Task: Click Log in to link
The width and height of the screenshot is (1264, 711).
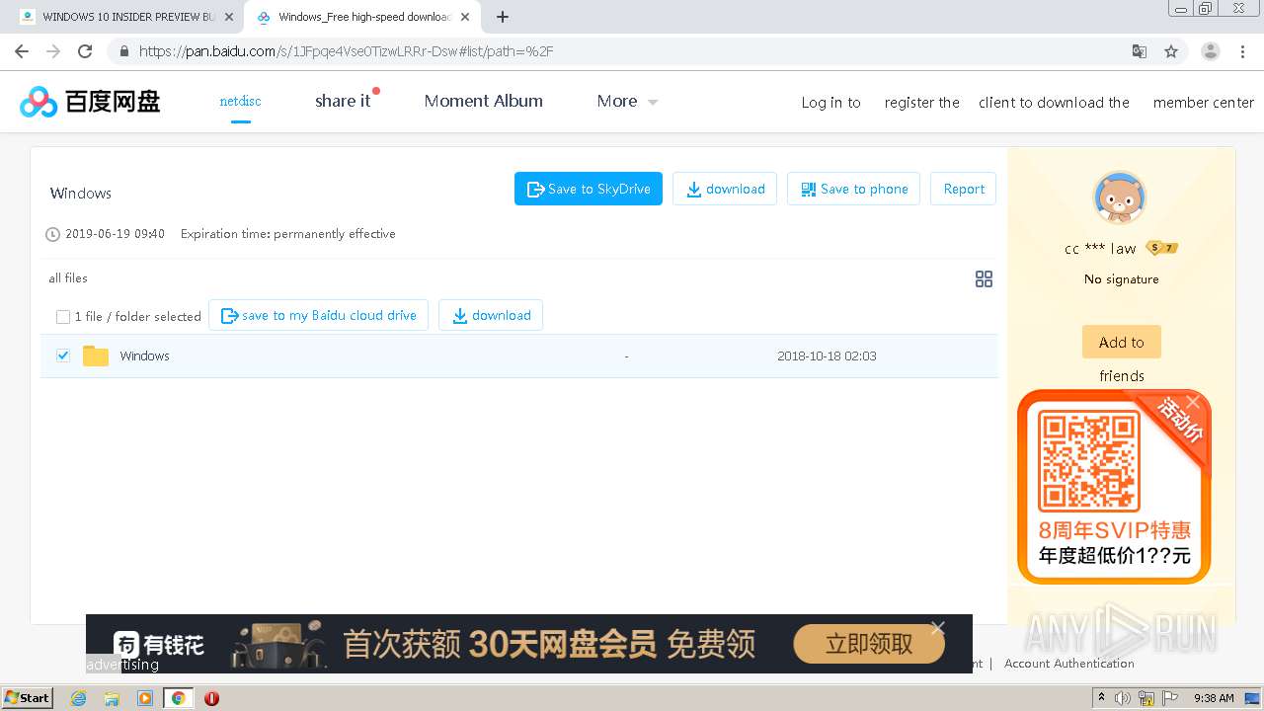Action: coord(830,103)
